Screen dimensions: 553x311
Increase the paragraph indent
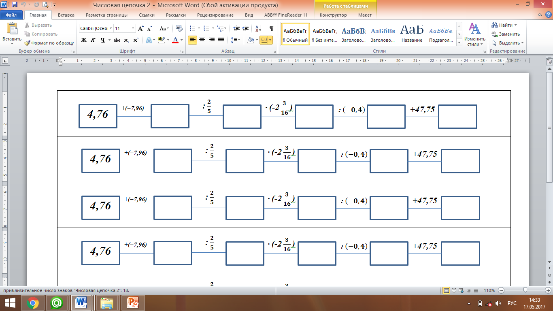[x=246, y=28]
